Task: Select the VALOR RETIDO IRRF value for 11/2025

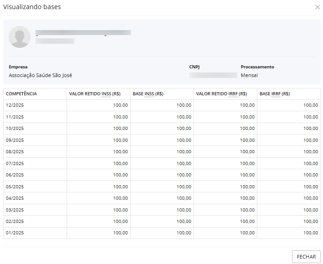Action: click(247, 117)
